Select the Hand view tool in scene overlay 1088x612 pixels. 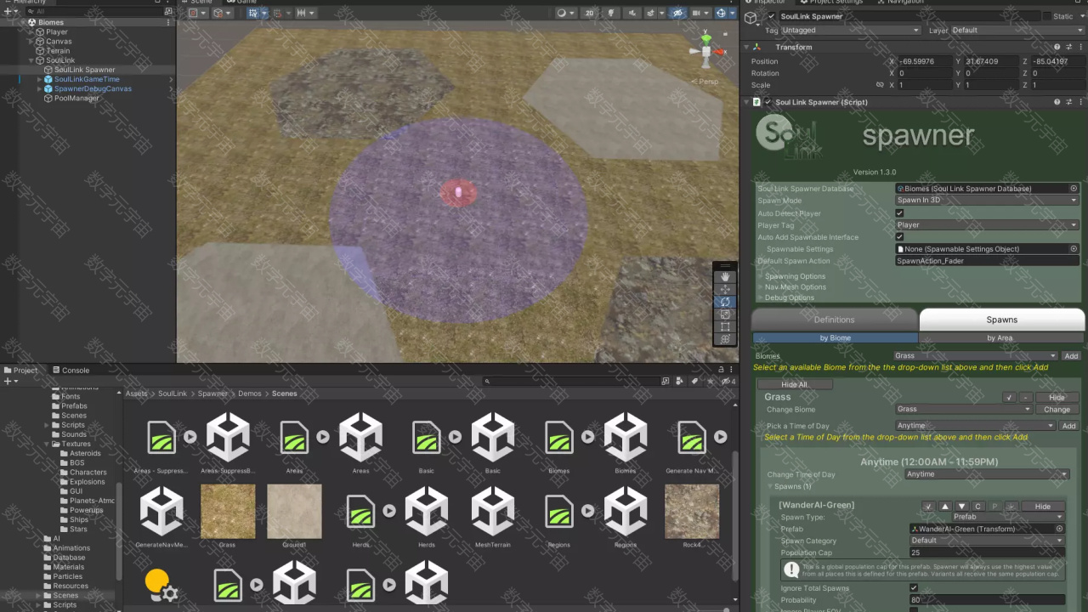click(725, 277)
